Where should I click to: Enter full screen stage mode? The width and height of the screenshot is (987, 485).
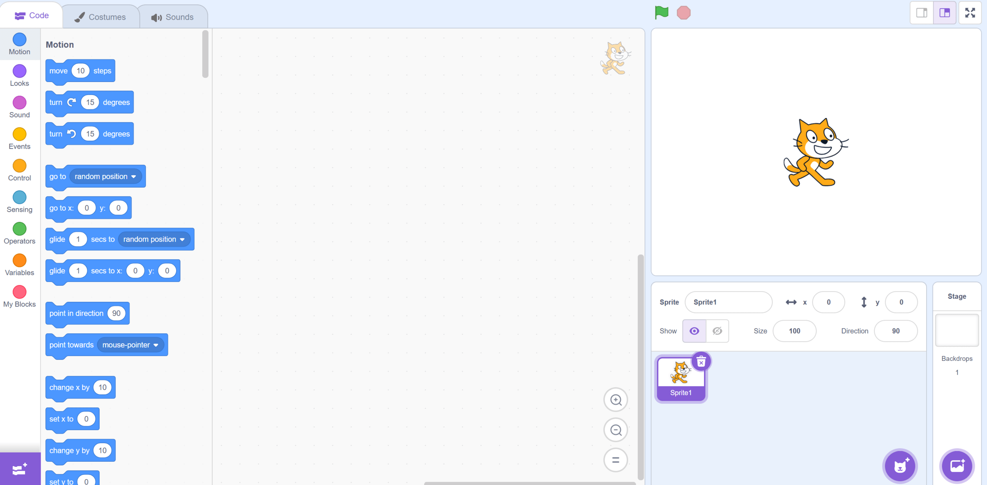[970, 13]
